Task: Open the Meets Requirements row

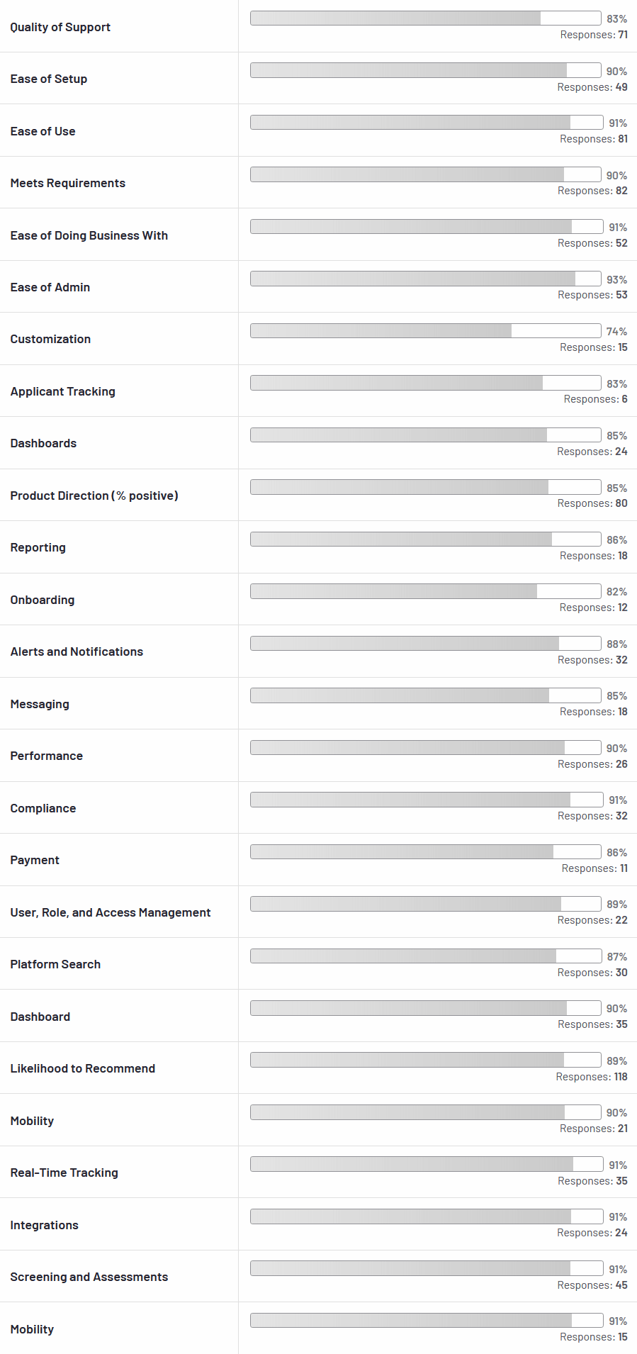Action: (318, 182)
